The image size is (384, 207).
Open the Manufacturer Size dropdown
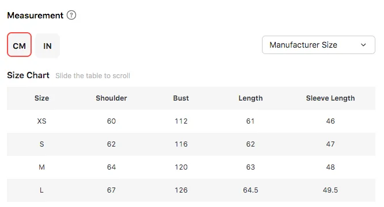pos(318,45)
